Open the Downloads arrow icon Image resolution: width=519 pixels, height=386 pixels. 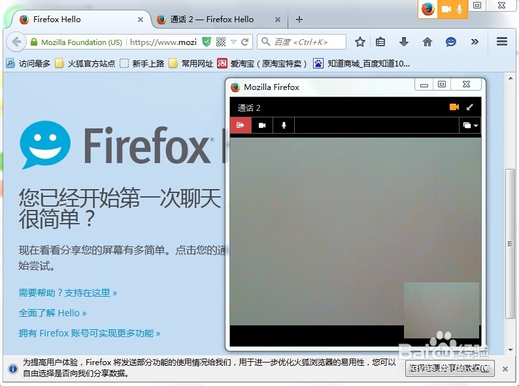pyautogui.click(x=404, y=42)
